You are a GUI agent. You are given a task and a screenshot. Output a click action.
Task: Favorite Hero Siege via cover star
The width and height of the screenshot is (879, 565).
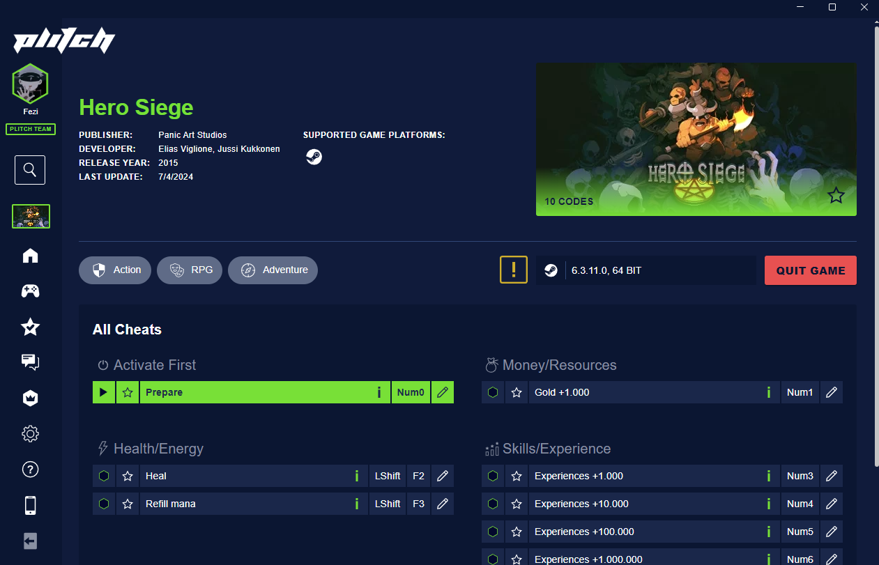(836, 196)
